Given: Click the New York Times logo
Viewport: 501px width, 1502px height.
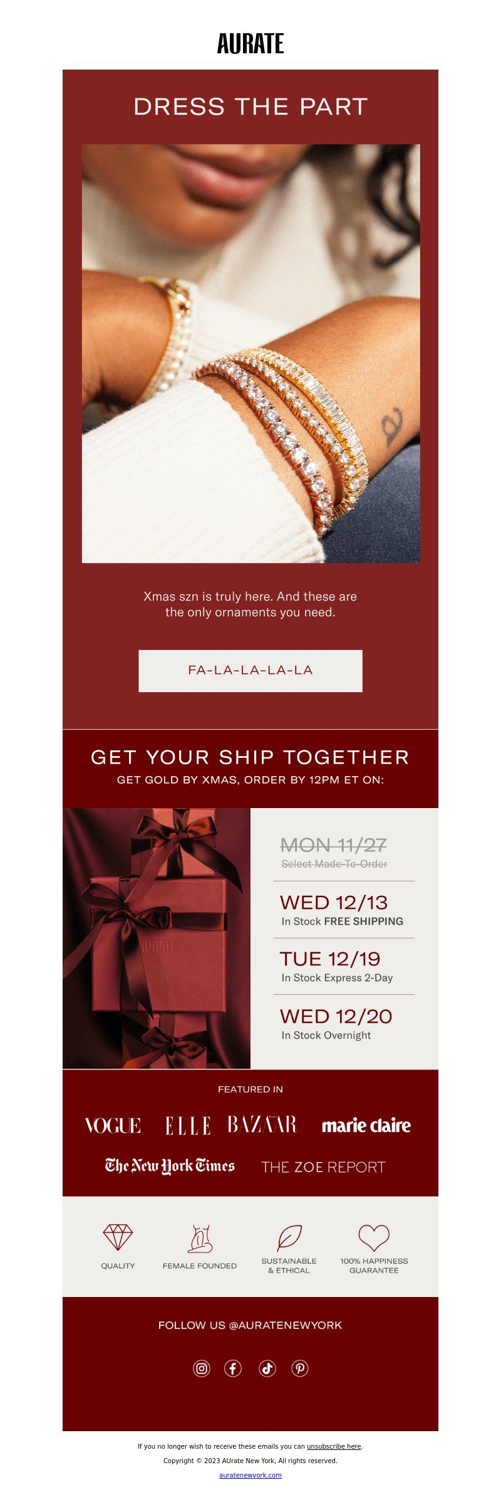Looking at the screenshot, I should coord(170,1166).
